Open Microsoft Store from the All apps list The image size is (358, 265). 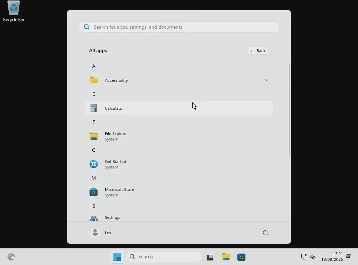pos(179,192)
